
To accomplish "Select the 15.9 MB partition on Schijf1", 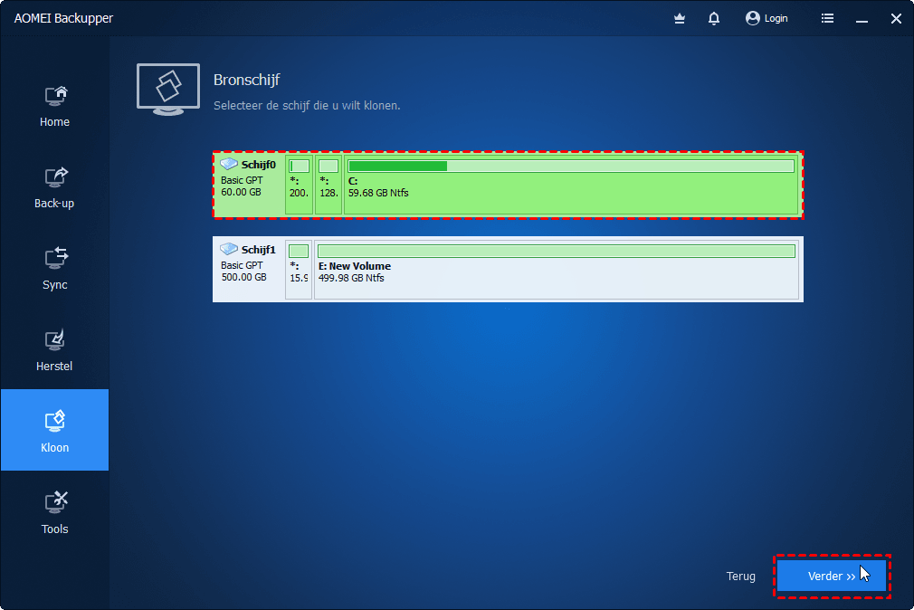I will pyautogui.click(x=299, y=270).
